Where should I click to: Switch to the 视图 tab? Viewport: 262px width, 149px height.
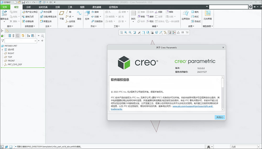coord(82,7)
